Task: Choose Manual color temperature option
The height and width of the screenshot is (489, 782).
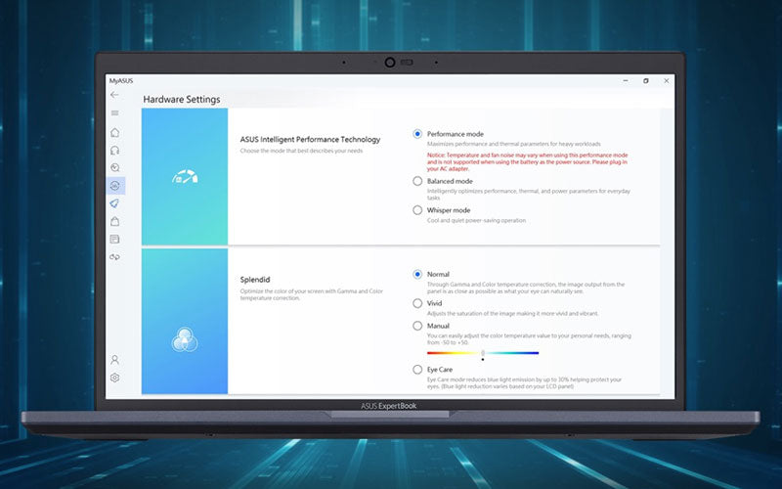Action: click(418, 326)
